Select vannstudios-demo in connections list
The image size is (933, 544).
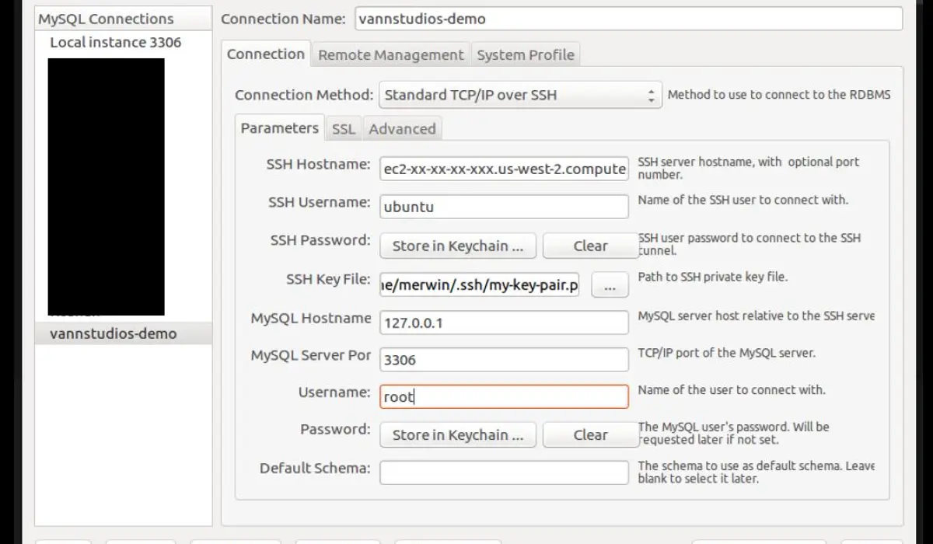point(114,333)
